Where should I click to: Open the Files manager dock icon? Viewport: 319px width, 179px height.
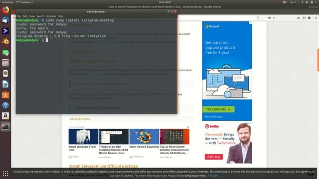click(5, 63)
